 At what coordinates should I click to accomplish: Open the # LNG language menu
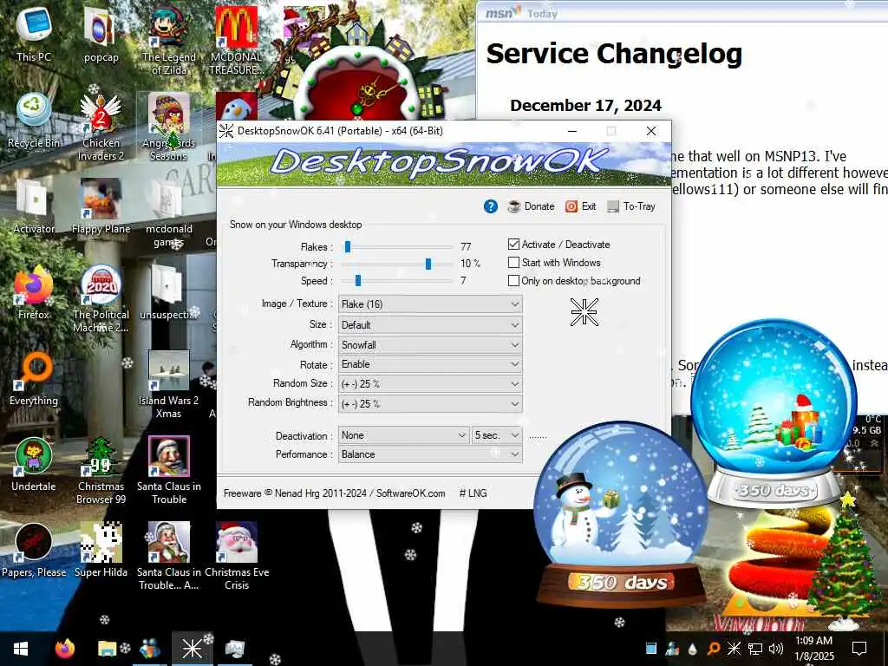(473, 493)
